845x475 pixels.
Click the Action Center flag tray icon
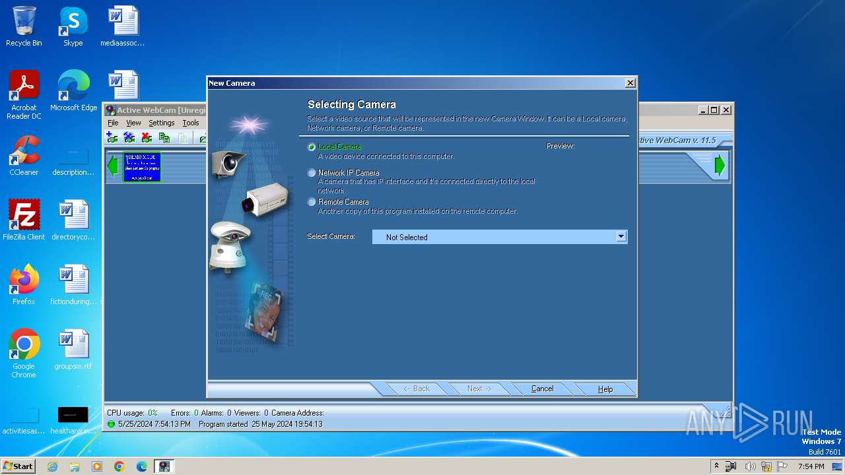coord(783,466)
